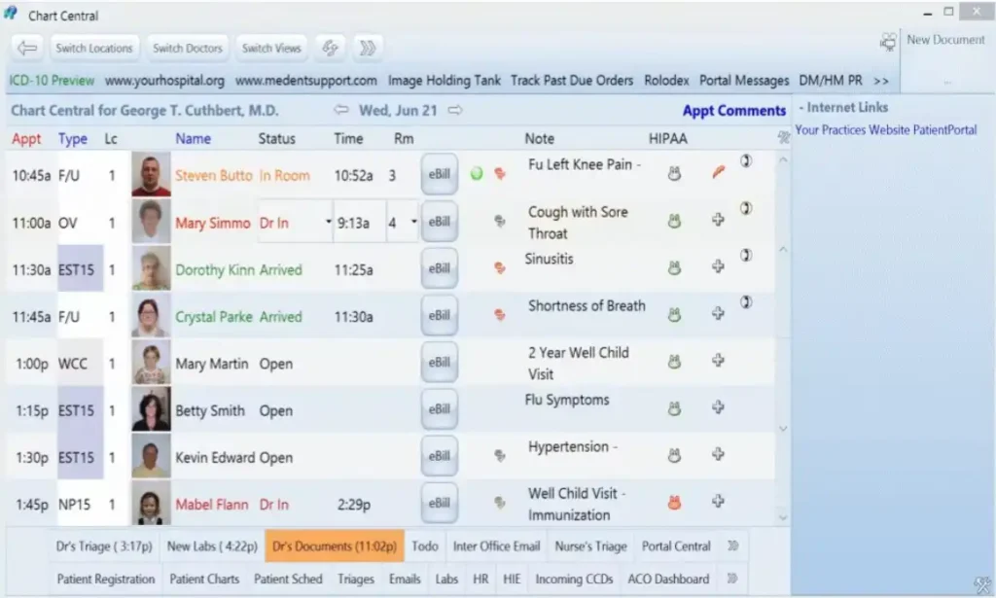Toggle the half-moon indicator for Shortness of Breath
This screenshot has width=996, height=598.
(746, 301)
